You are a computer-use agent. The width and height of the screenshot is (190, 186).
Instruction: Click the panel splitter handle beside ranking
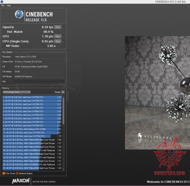click(68, 96)
